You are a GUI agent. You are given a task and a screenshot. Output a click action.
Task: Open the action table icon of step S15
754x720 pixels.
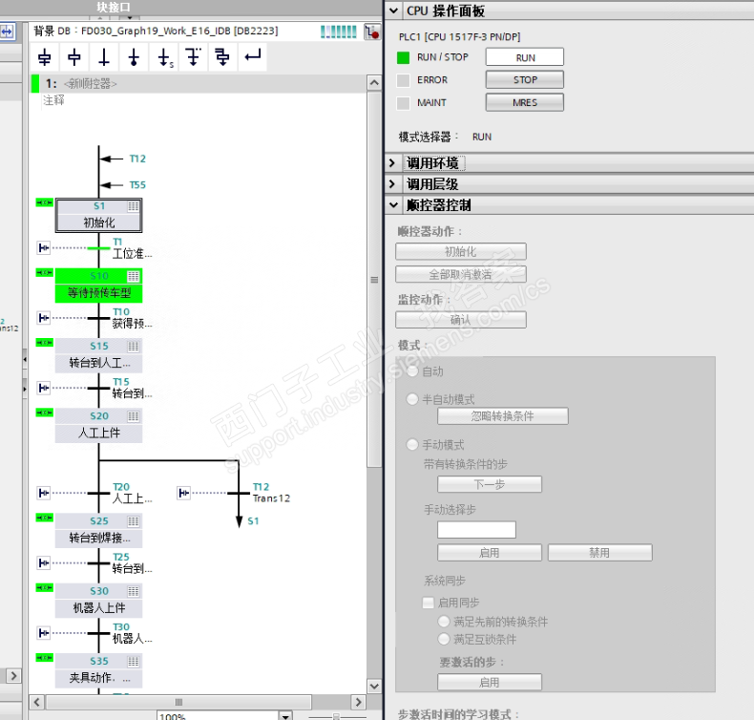coord(134,347)
